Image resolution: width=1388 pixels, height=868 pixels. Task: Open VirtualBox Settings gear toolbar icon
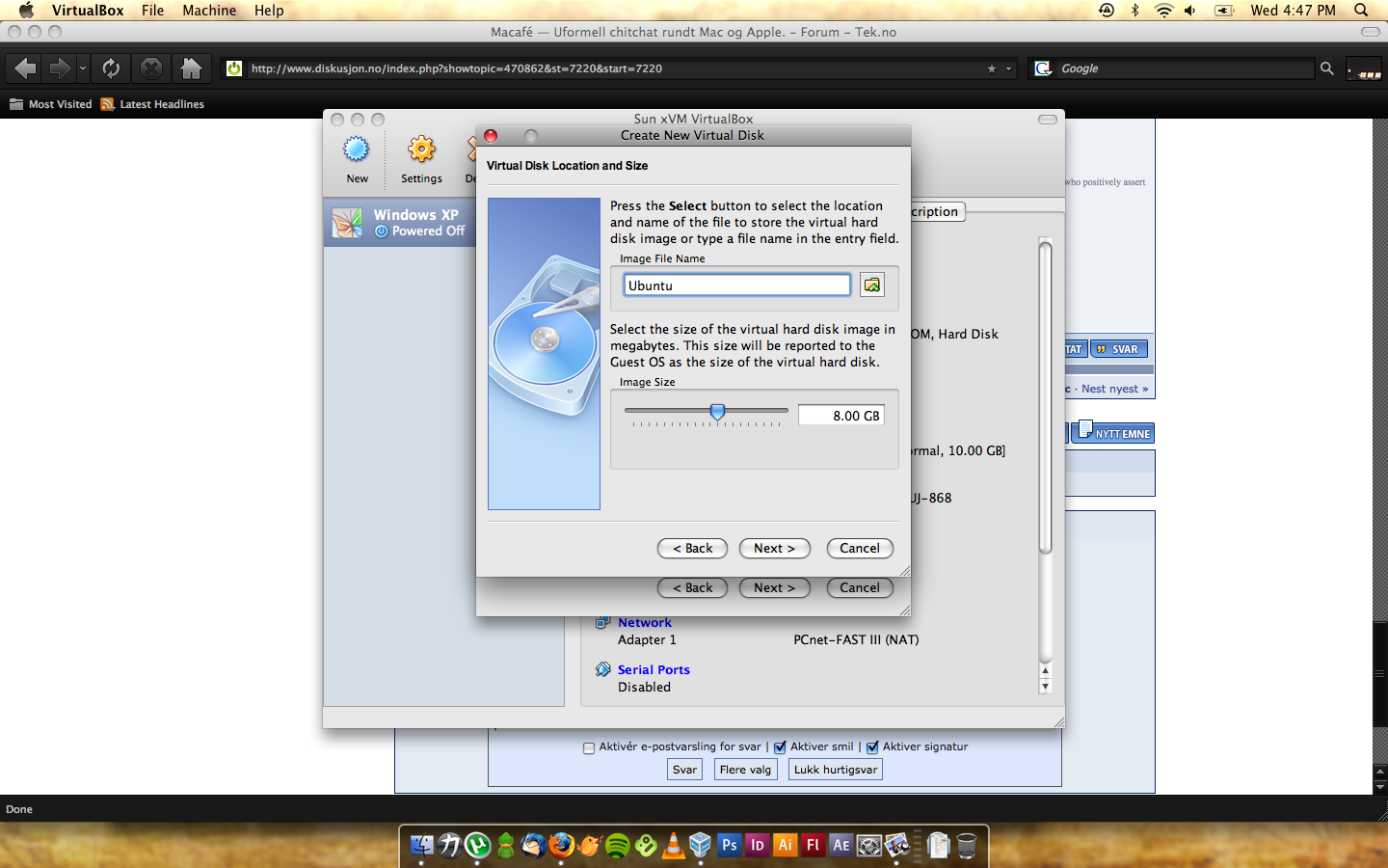[421, 149]
